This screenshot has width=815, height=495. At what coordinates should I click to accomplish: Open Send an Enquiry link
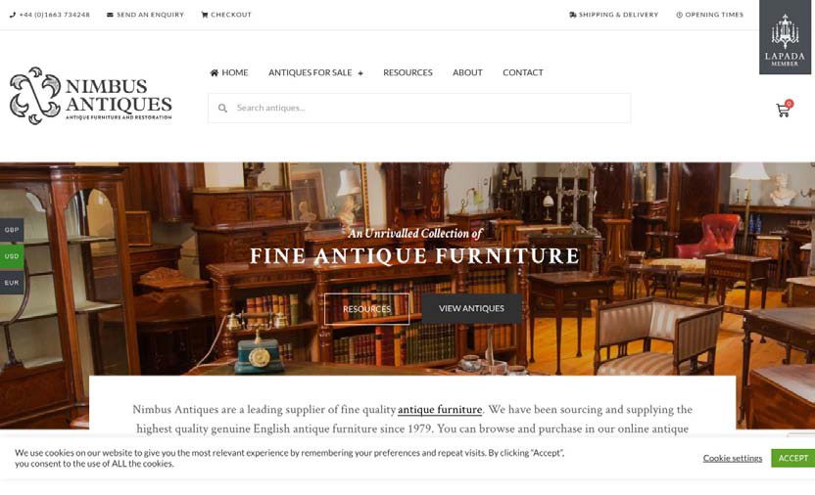tap(146, 15)
